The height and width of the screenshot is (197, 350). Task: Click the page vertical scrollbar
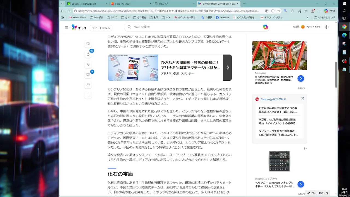pos(336,75)
